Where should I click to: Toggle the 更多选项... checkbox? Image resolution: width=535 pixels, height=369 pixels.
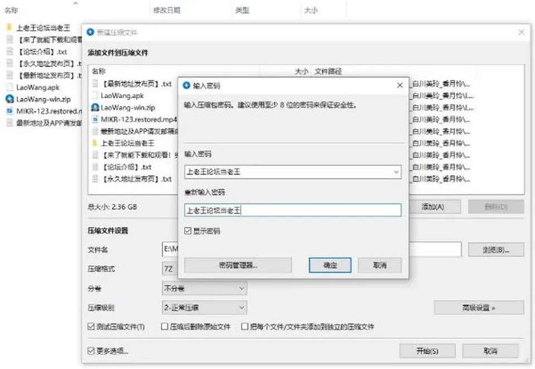pyautogui.click(x=91, y=351)
